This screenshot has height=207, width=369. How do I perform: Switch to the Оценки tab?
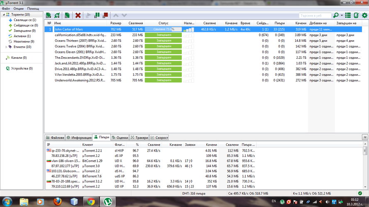(120, 137)
